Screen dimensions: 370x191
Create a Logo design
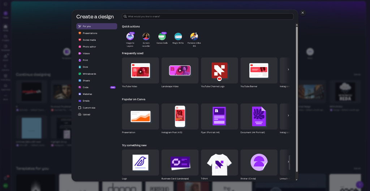point(141,162)
